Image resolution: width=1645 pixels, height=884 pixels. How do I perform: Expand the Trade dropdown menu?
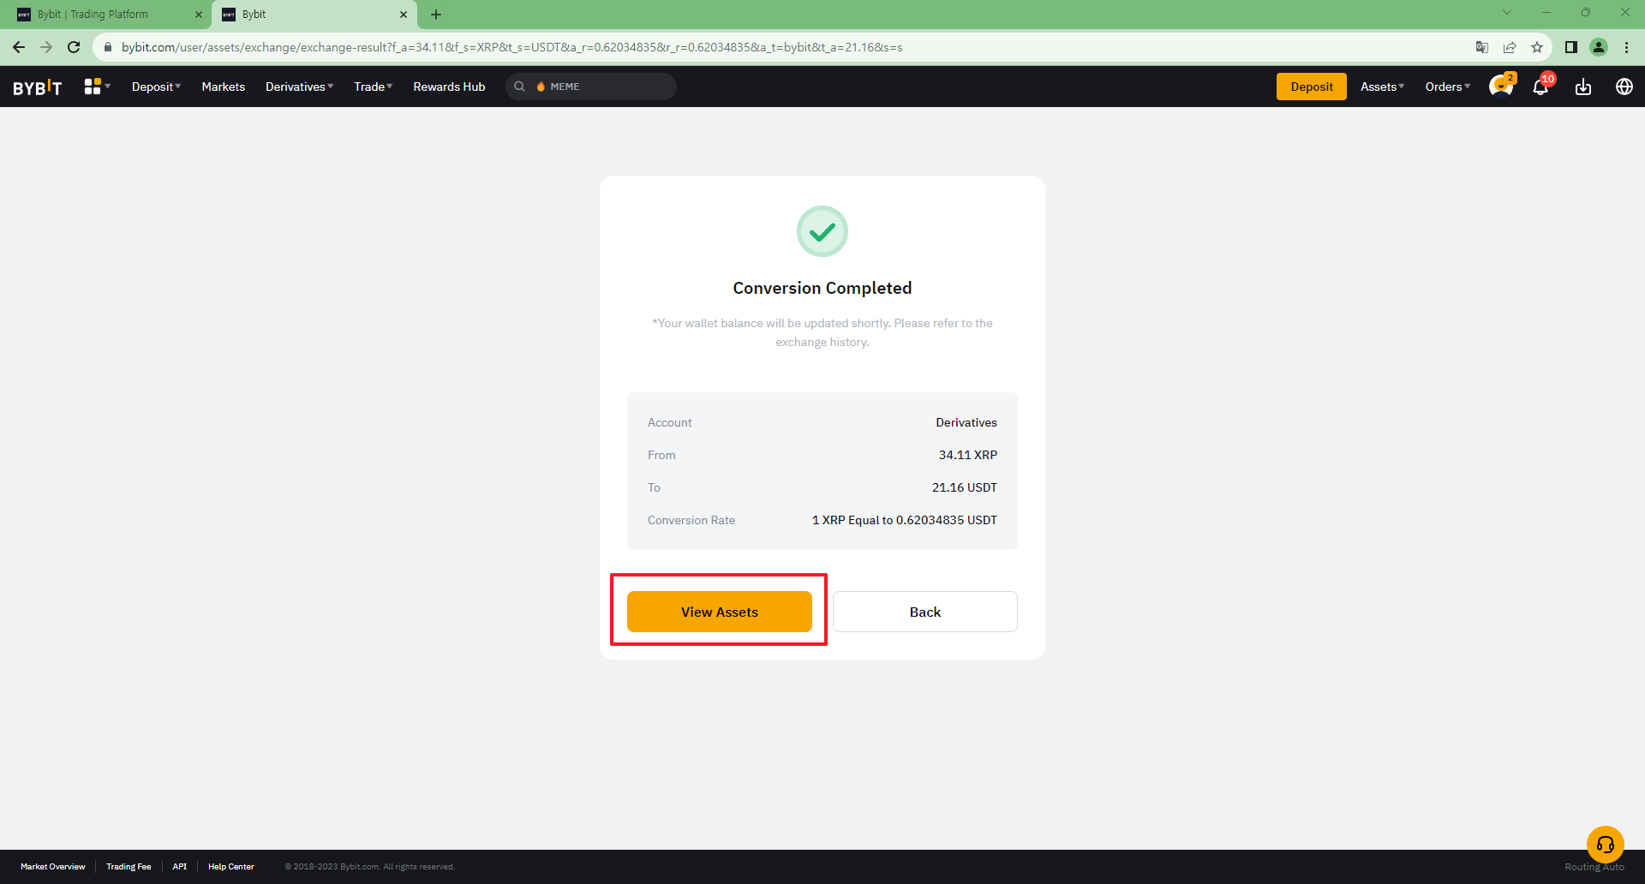point(373,87)
